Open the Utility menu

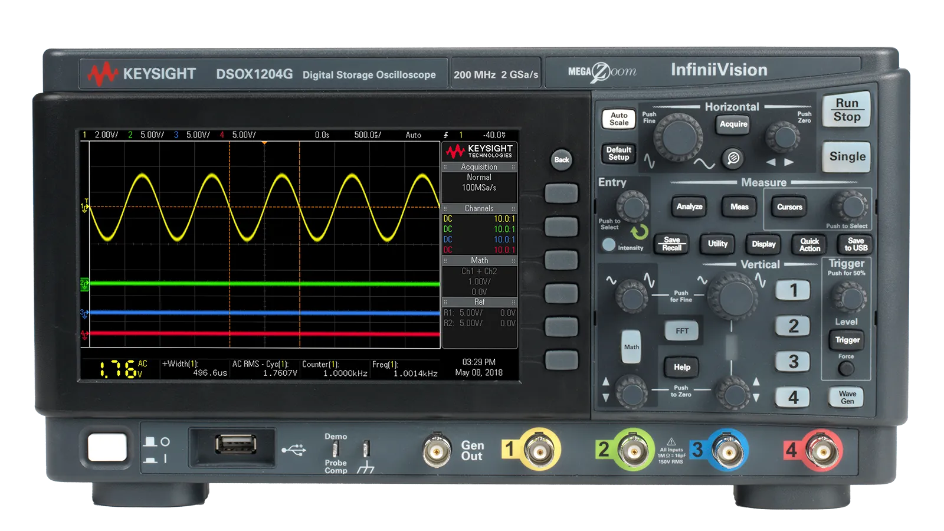(717, 244)
